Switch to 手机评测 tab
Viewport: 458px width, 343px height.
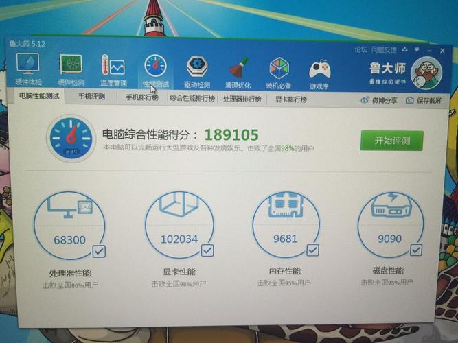(x=91, y=97)
